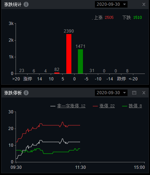
Task: Close the 涨跌统计 panel
Action: click(x=144, y=4)
